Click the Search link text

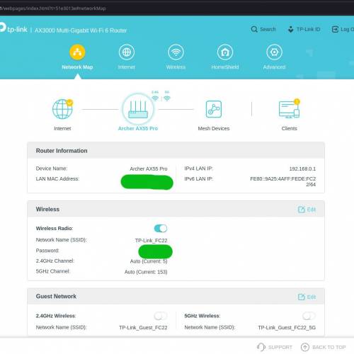pos(268,29)
